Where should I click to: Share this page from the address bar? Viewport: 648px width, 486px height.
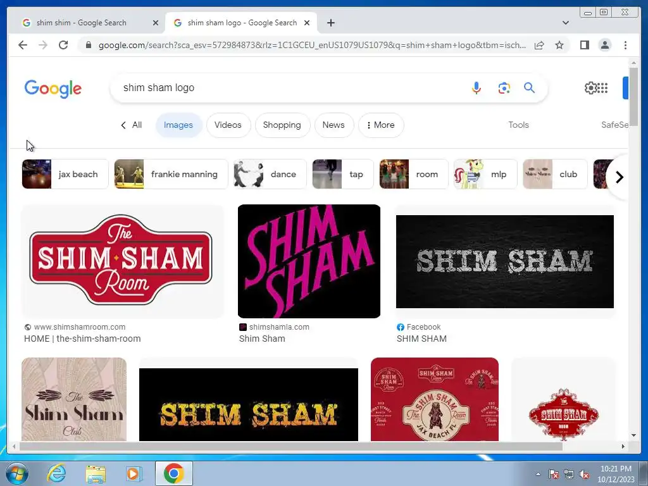[539, 45]
